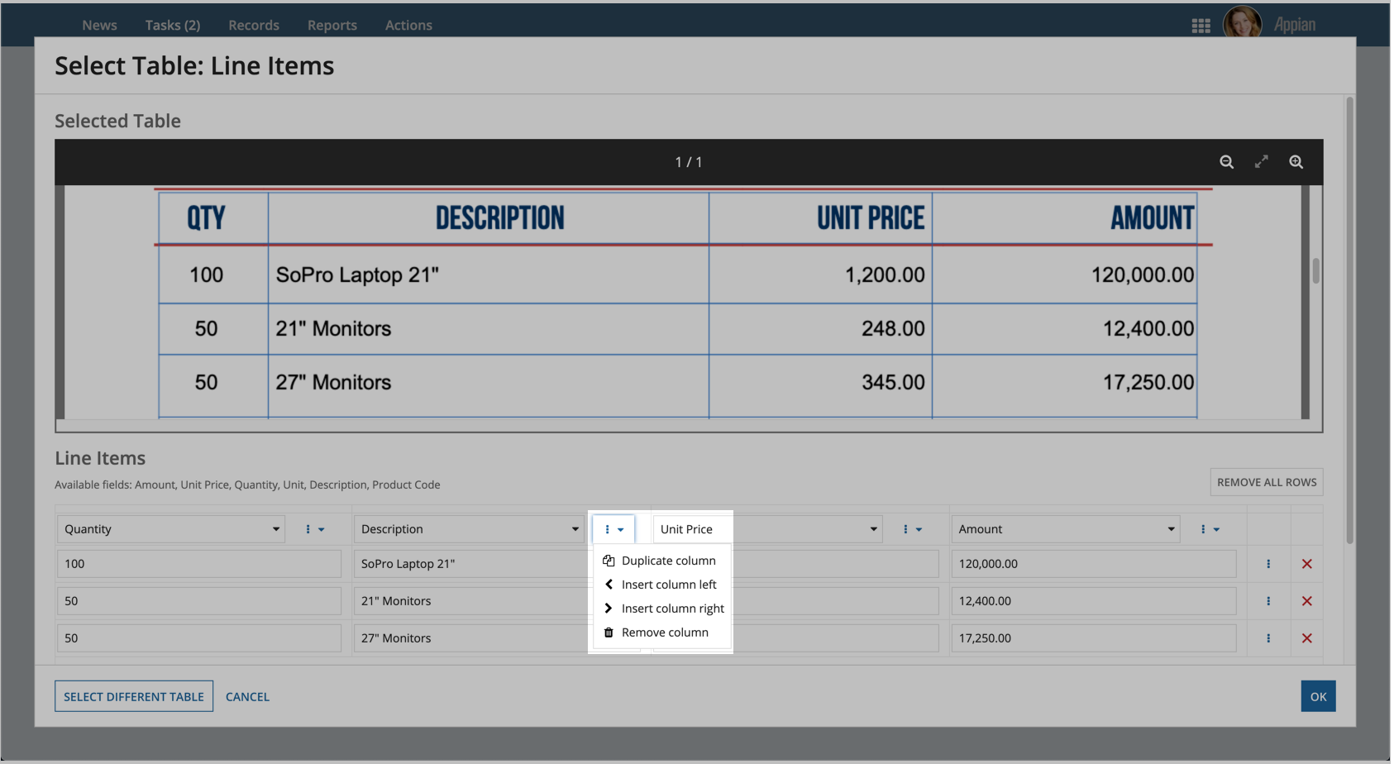Open row options for 120,000.00 row

[x=1267, y=564]
